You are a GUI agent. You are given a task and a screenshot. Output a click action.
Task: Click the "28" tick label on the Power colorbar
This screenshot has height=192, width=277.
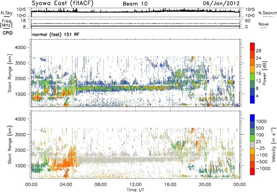[258, 51]
